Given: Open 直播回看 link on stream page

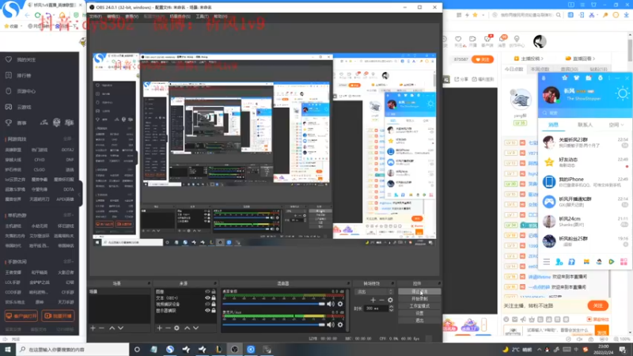Looking at the screenshot, I should (581, 59).
